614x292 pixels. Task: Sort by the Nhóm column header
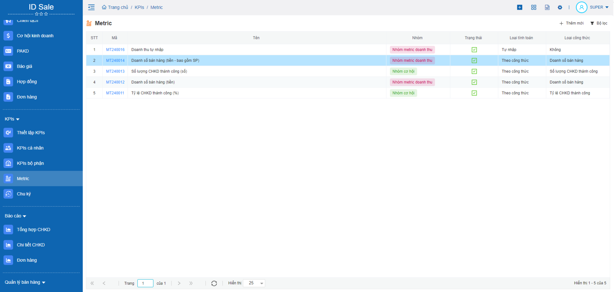click(417, 38)
